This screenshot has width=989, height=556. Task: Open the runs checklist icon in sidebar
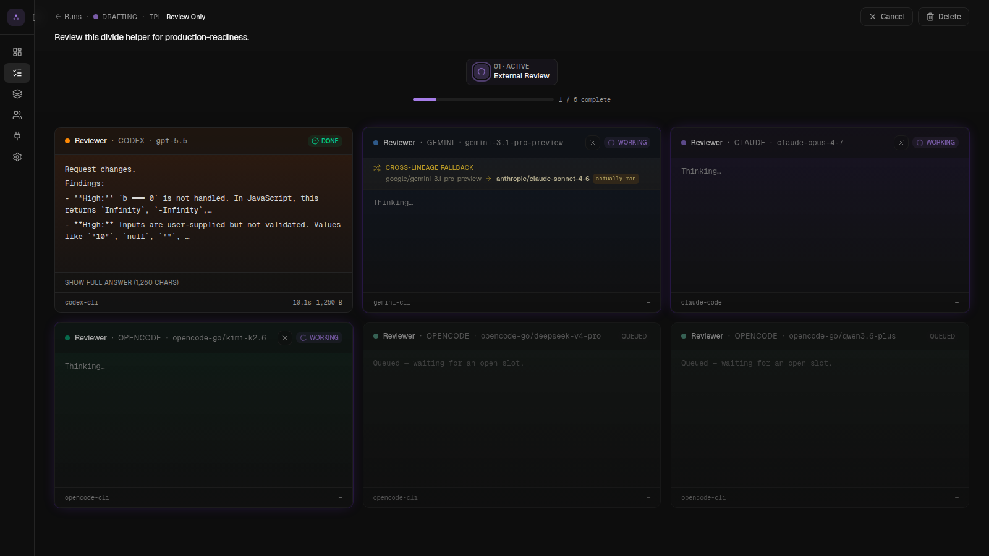pos(17,73)
